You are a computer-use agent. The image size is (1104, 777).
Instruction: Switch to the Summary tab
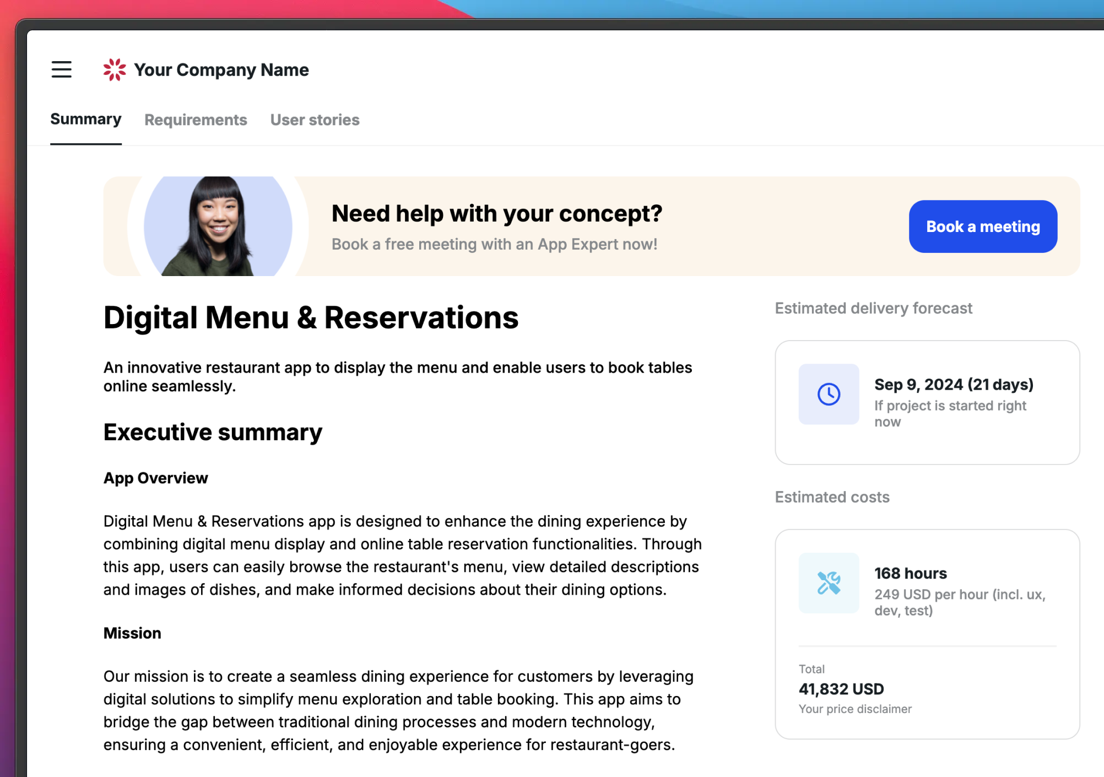pyautogui.click(x=85, y=119)
